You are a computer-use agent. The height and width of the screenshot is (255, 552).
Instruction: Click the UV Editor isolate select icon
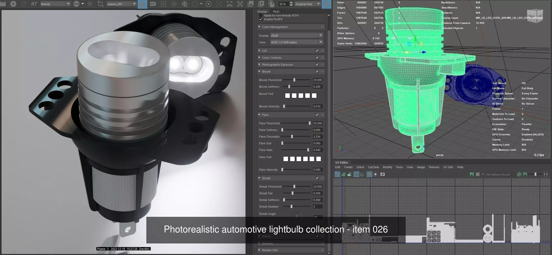pos(375,174)
